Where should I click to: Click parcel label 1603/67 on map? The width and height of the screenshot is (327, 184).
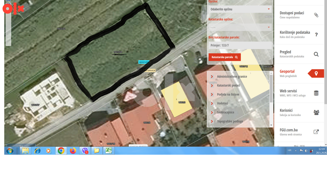(x=35, y=105)
